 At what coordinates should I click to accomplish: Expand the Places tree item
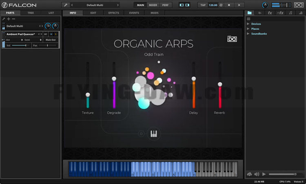coord(248,28)
